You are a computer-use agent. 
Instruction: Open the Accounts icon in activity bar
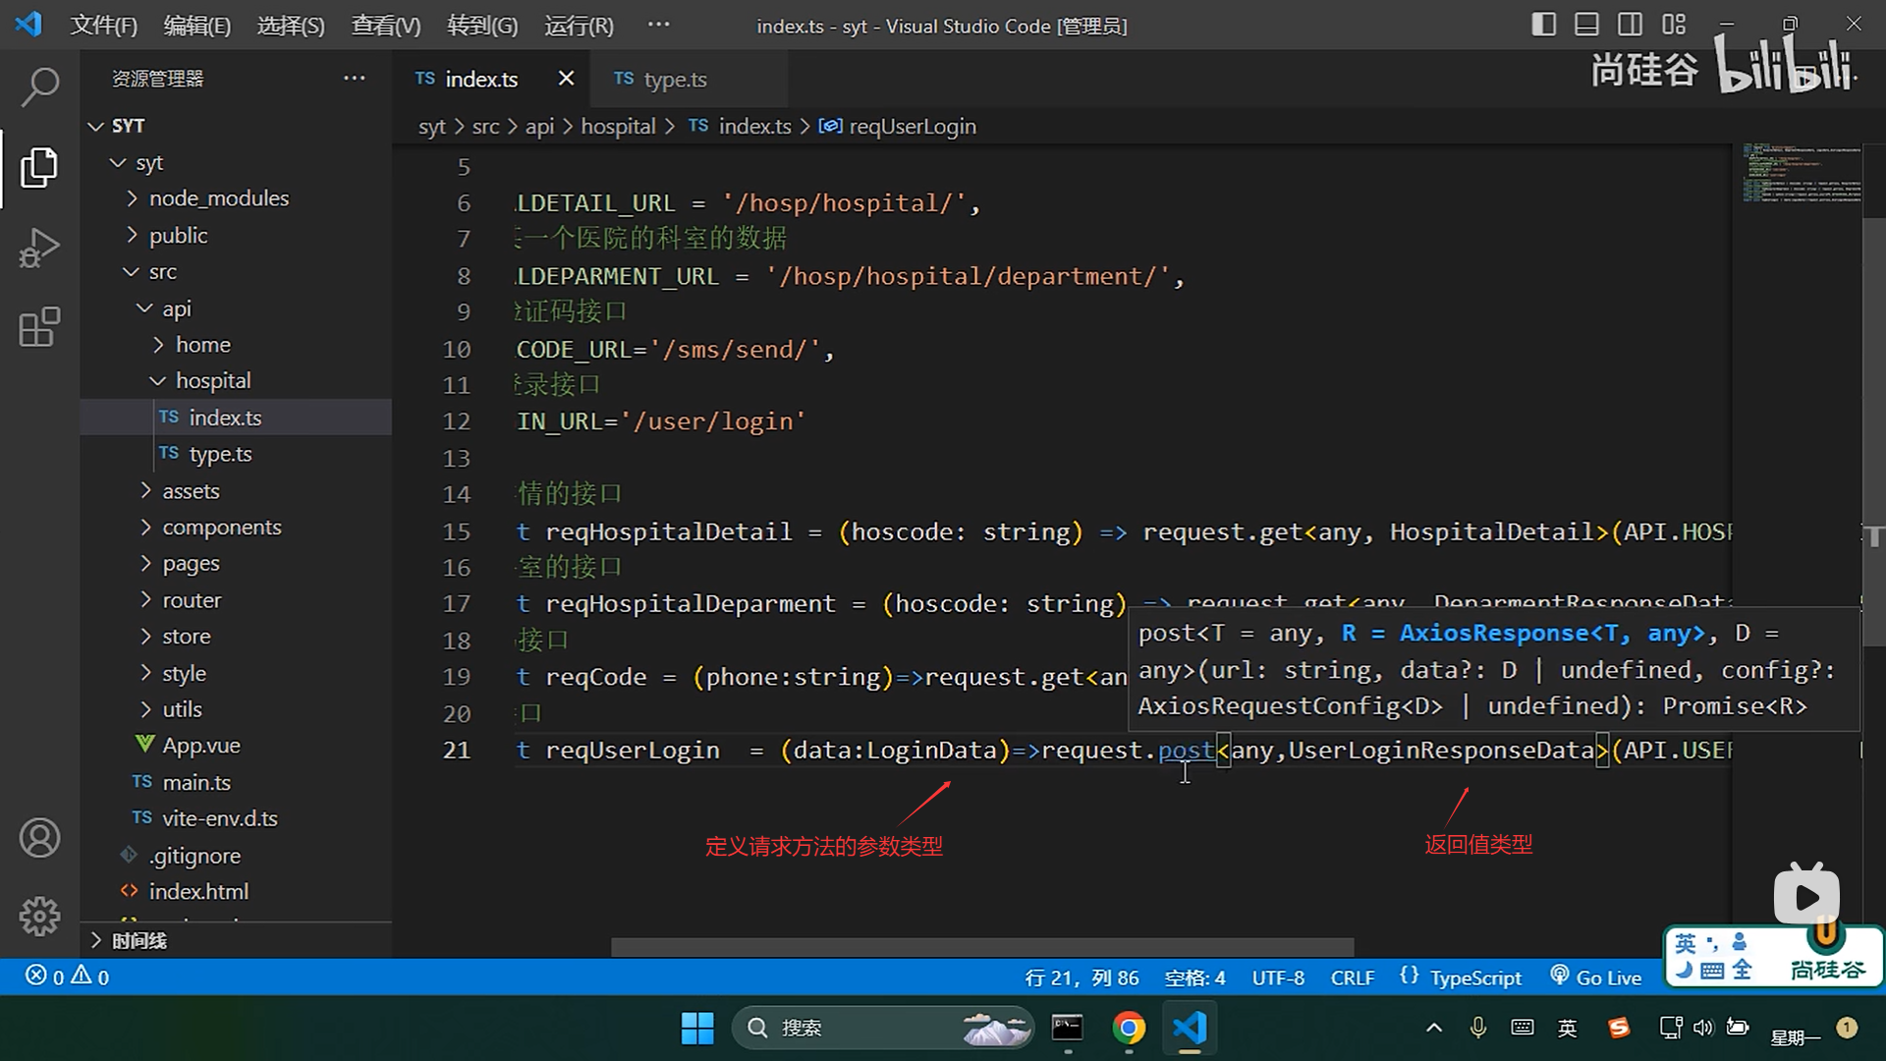pyautogui.click(x=39, y=838)
